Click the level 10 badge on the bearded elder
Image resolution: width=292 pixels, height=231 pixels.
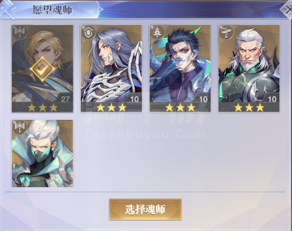[x=272, y=99]
